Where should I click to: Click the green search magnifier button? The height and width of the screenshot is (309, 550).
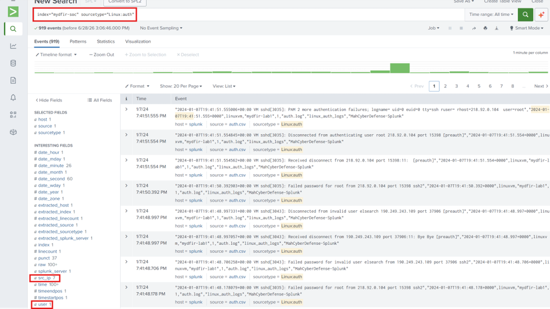click(525, 15)
